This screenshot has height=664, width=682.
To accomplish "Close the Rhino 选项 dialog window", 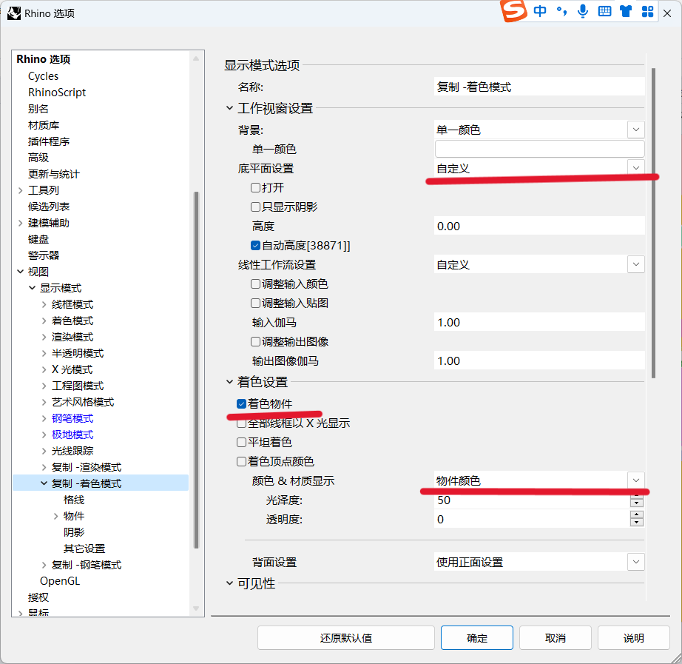I will [x=666, y=13].
